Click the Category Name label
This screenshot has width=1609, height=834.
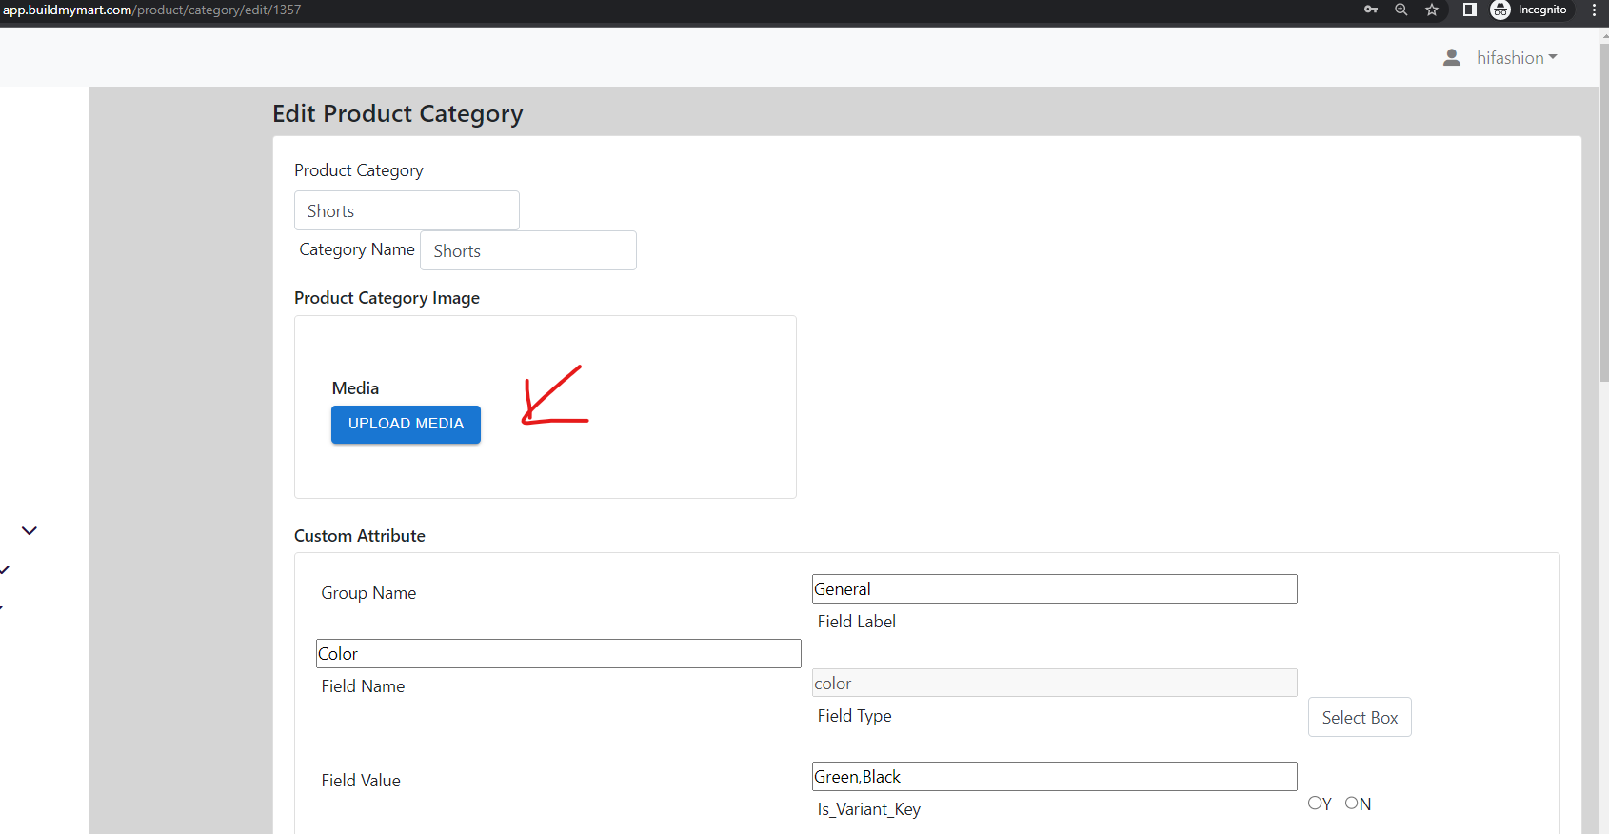click(x=357, y=249)
